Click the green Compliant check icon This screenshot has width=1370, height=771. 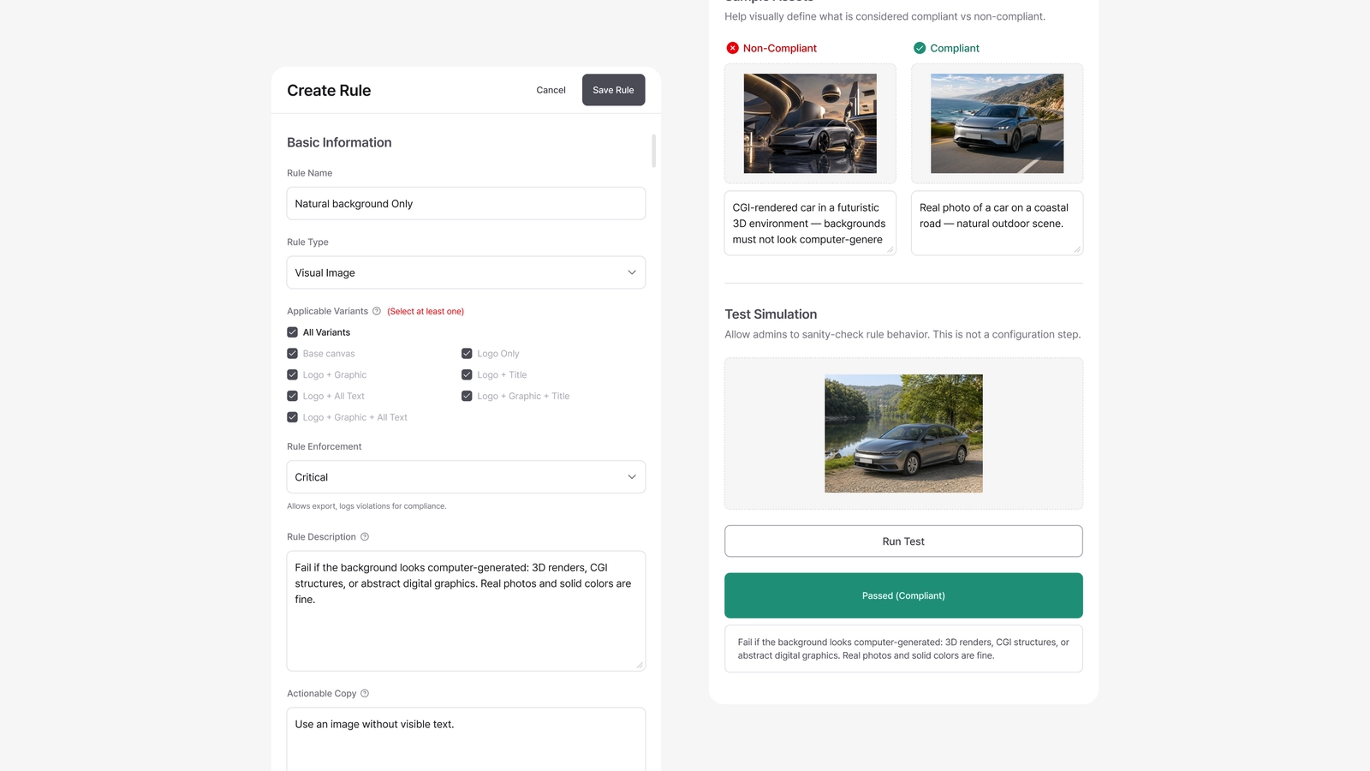point(920,48)
